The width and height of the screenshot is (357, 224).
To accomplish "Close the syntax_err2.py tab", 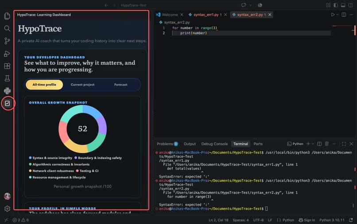I will coord(270,15).
